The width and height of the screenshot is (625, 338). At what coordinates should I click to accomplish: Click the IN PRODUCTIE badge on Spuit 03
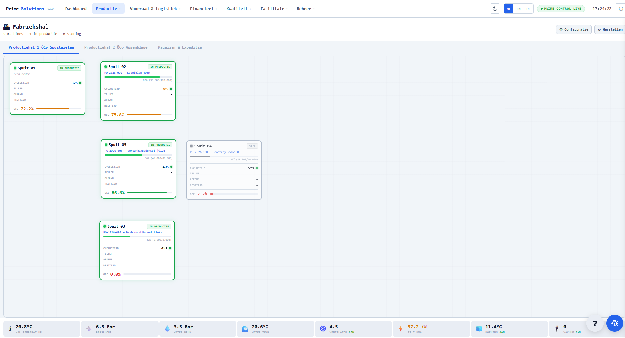click(x=159, y=226)
